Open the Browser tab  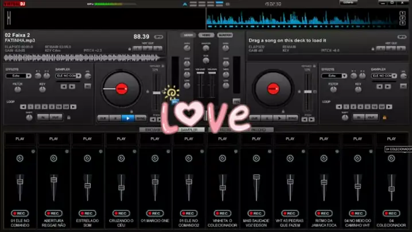[x=153, y=130]
